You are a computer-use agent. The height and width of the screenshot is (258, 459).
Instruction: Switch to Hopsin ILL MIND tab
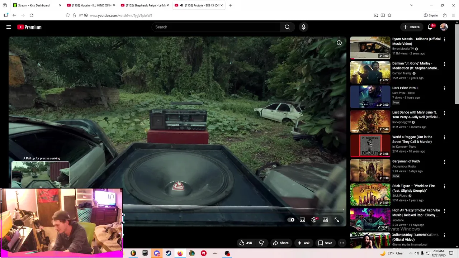pos(91,5)
